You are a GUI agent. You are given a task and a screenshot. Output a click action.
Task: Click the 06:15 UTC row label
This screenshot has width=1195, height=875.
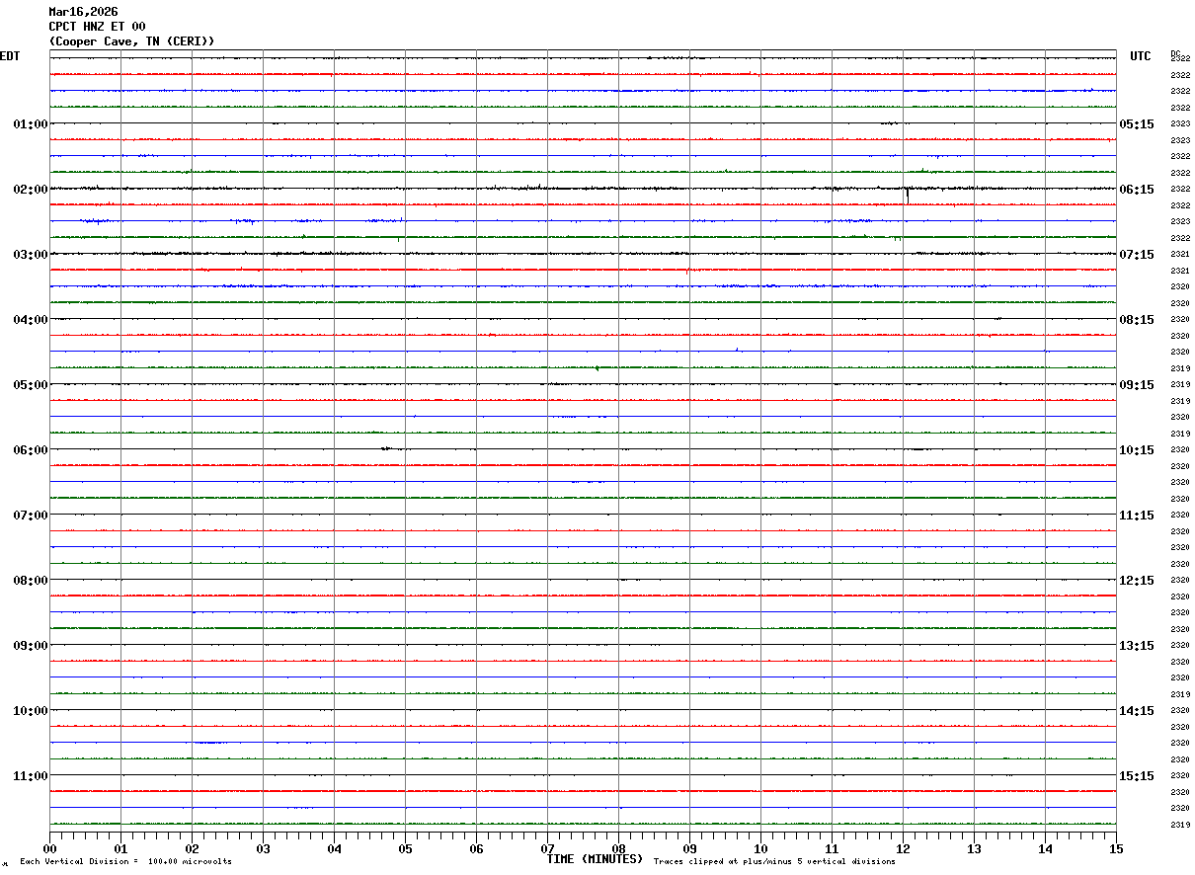(x=1137, y=190)
